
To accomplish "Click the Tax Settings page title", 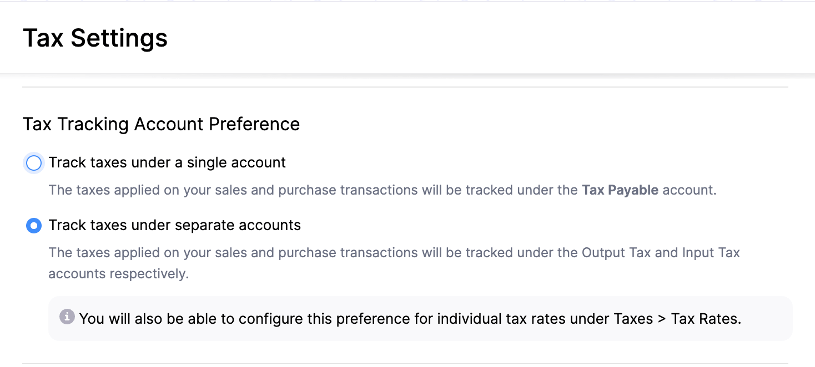I will [x=95, y=38].
